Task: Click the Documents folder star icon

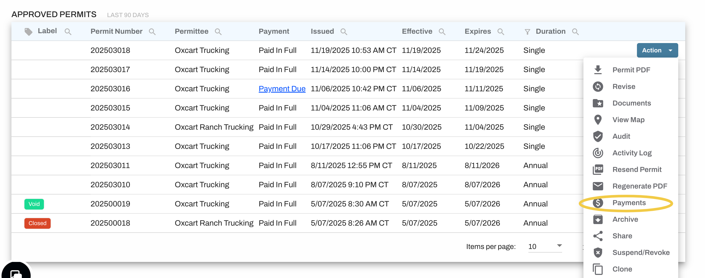Action: 598,103
